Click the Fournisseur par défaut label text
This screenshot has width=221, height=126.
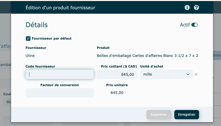[x=52, y=39]
